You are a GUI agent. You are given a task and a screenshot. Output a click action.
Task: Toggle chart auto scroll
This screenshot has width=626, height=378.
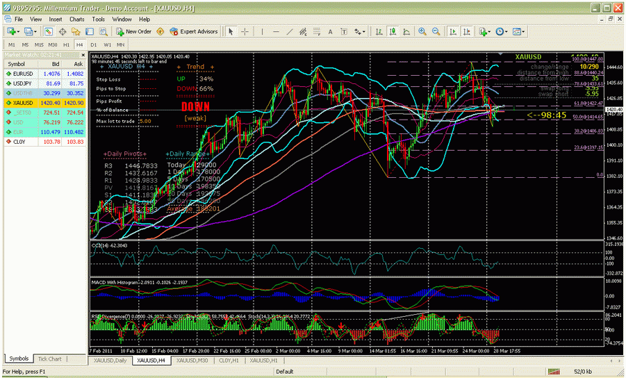tap(453, 31)
